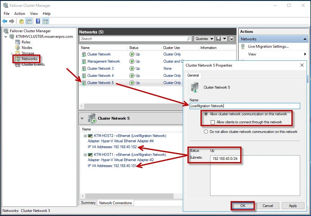Click the Failover Cluster Manager root icon

(6, 31)
